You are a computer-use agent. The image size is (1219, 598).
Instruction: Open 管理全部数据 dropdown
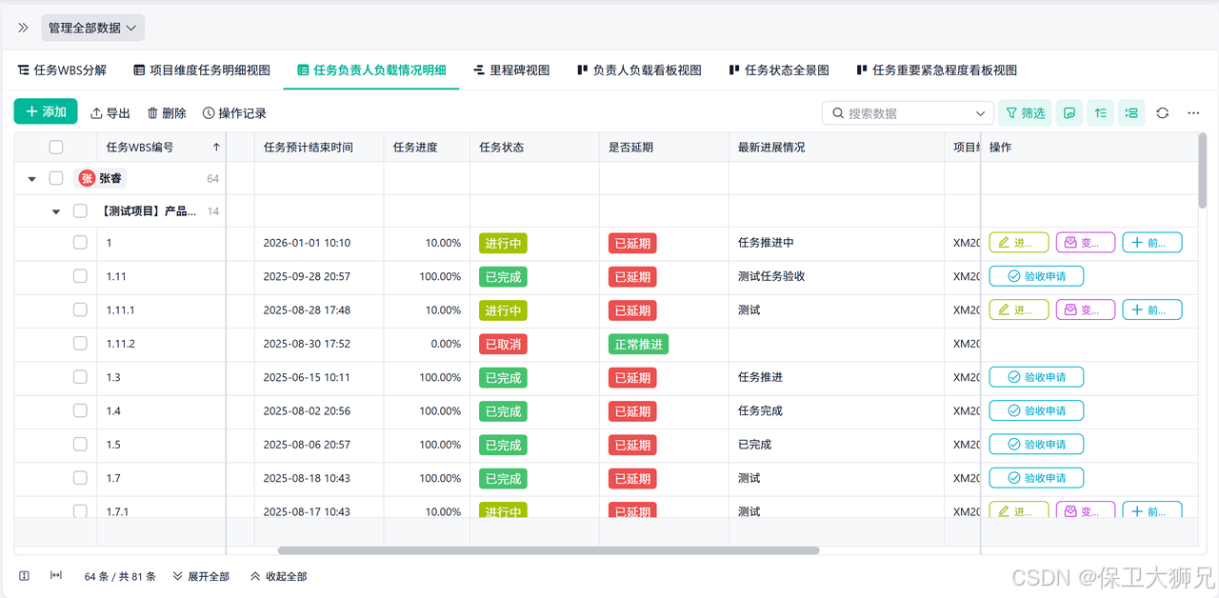[x=92, y=28]
